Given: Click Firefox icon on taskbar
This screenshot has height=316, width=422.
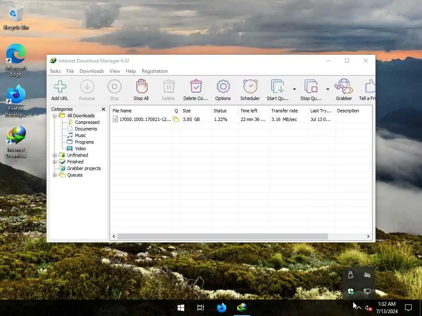Looking at the screenshot, I should [221, 308].
